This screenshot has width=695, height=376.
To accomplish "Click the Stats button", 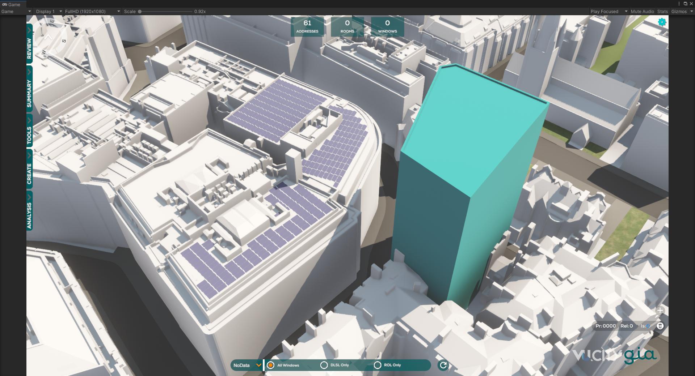I will (662, 11).
